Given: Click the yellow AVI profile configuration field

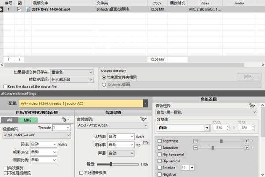Looking at the screenshot, I should (x=81, y=103).
